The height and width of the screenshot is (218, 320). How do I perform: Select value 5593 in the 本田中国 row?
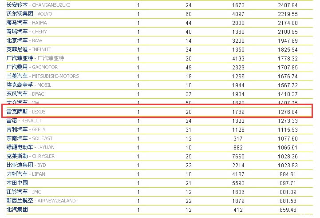[238, 183]
